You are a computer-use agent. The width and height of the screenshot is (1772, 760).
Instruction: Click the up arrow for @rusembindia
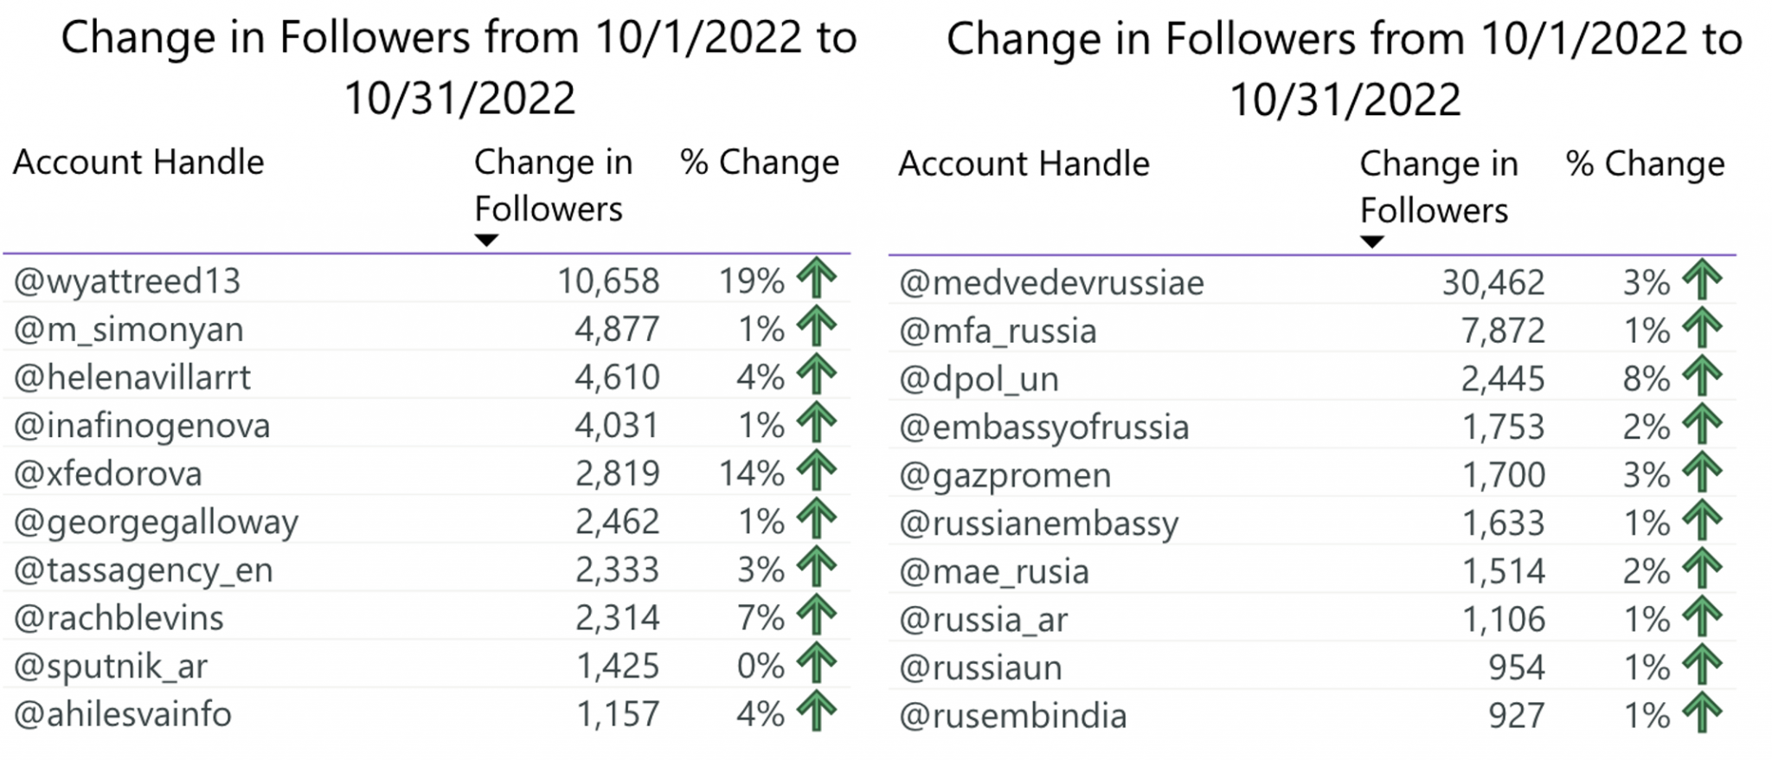tap(1703, 713)
